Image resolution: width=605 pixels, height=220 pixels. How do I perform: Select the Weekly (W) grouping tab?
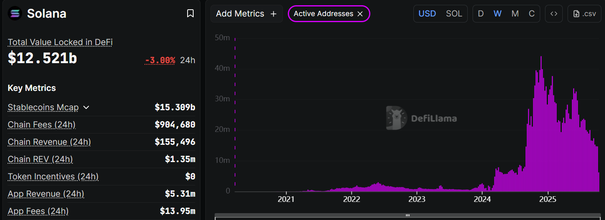point(498,14)
